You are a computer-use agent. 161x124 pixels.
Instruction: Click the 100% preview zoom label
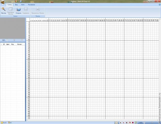[x=4, y=40]
